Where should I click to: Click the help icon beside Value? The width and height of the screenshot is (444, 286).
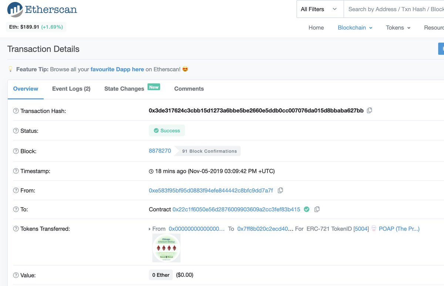click(x=16, y=275)
